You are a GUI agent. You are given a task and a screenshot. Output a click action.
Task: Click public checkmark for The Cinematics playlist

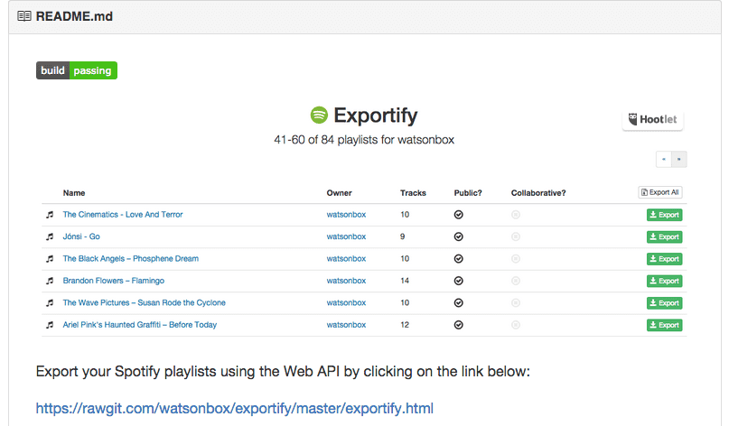(x=458, y=215)
